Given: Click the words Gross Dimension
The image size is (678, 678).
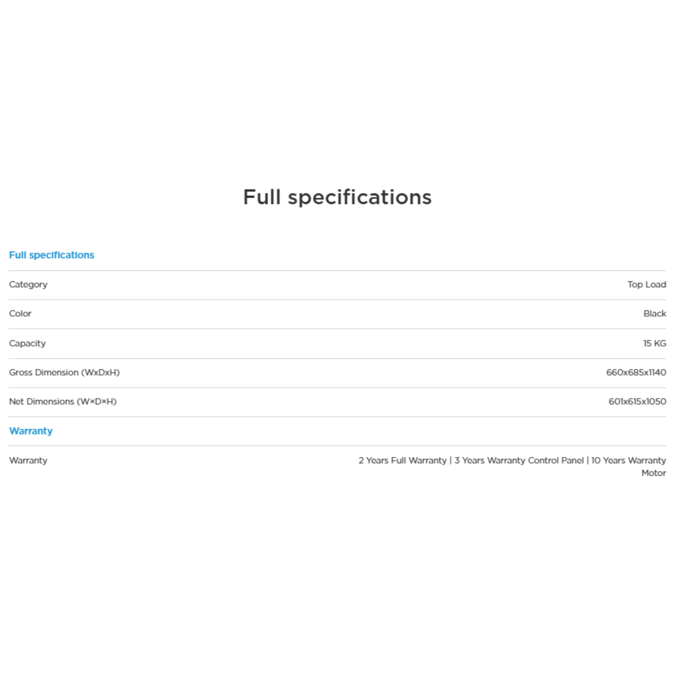Looking at the screenshot, I should (x=44, y=372).
